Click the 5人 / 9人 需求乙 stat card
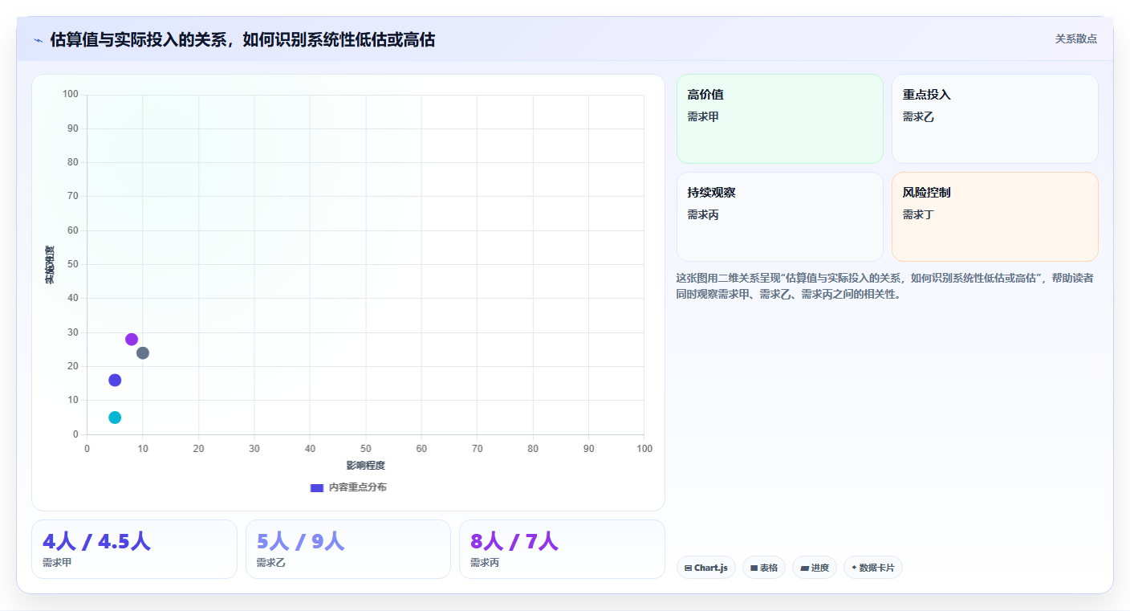1130x611 pixels. [x=348, y=549]
